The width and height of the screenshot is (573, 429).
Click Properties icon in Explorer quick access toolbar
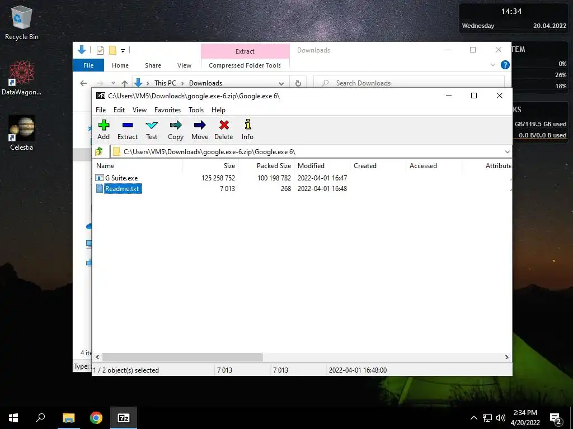tap(100, 50)
